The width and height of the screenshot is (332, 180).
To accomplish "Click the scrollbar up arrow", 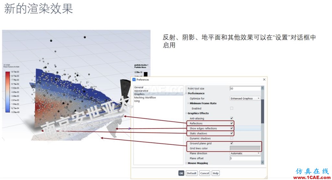I will [x=263, y=87].
